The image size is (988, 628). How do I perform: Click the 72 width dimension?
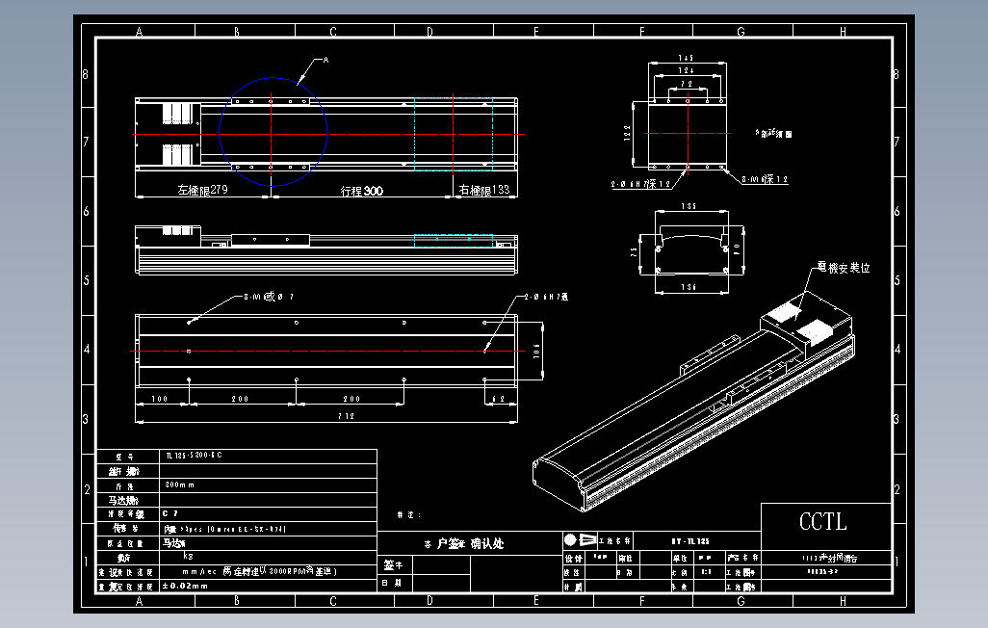click(687, 84)
